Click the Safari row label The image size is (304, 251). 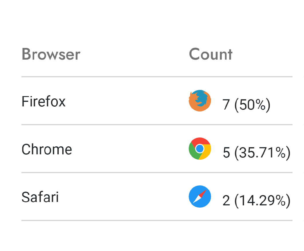[x=40, y=197]
